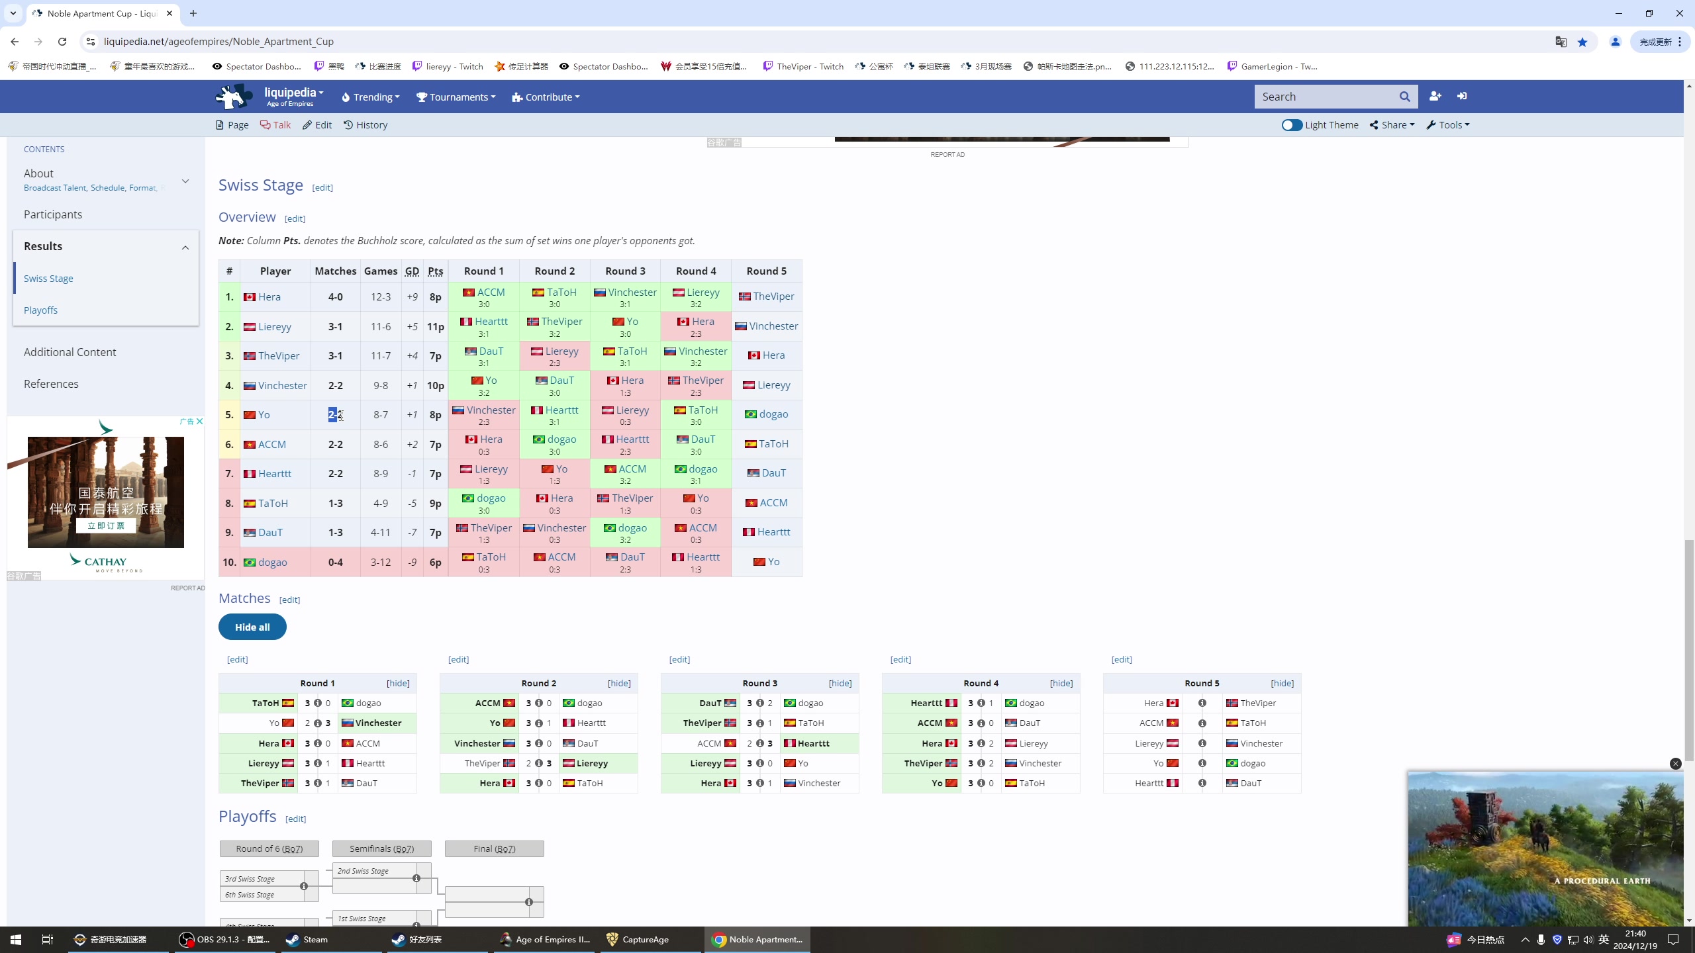Open match info for Hera vs TheViper Round 5
This screenshot has width=1695, height=953.
click(1202, 703)
